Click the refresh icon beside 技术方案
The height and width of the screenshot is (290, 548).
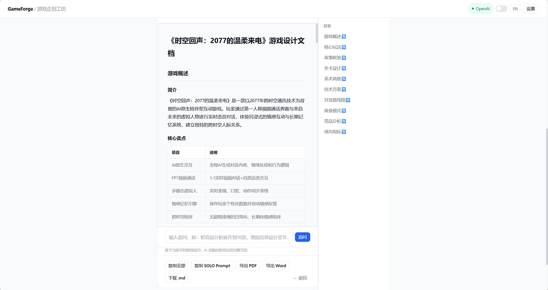pos(344,89)
